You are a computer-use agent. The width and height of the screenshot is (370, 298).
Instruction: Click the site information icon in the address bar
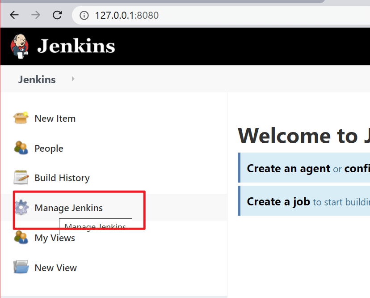point(84,16)
